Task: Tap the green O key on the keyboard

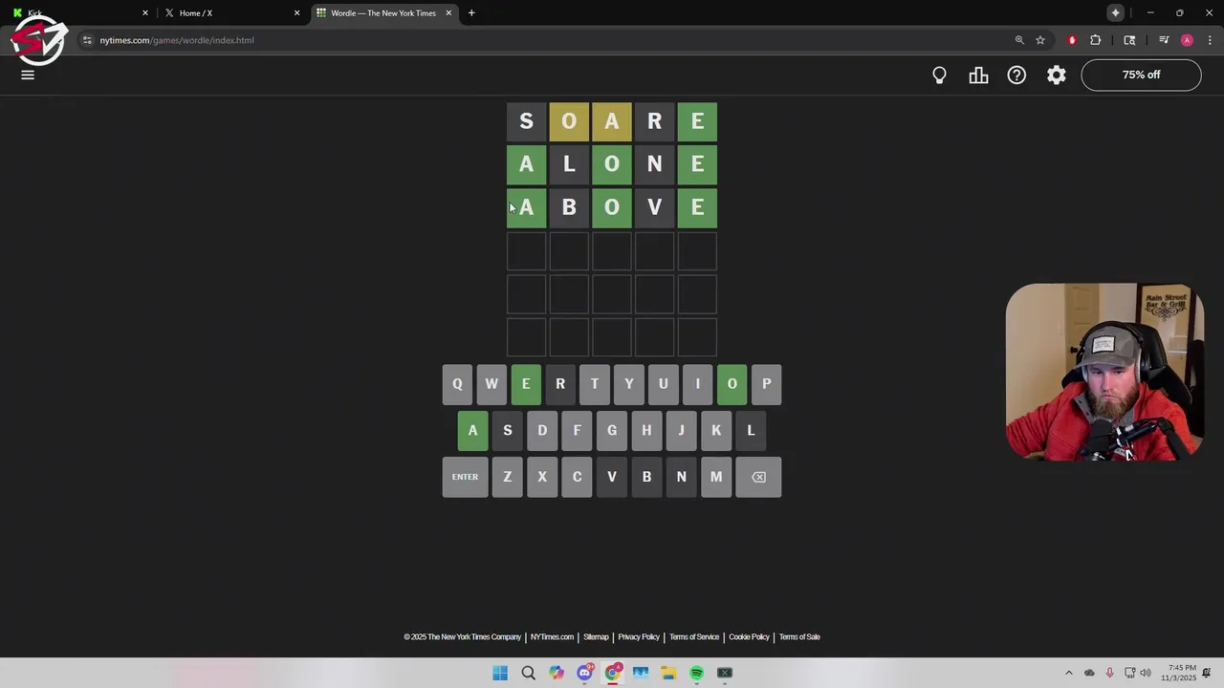Action: (732, 384)
